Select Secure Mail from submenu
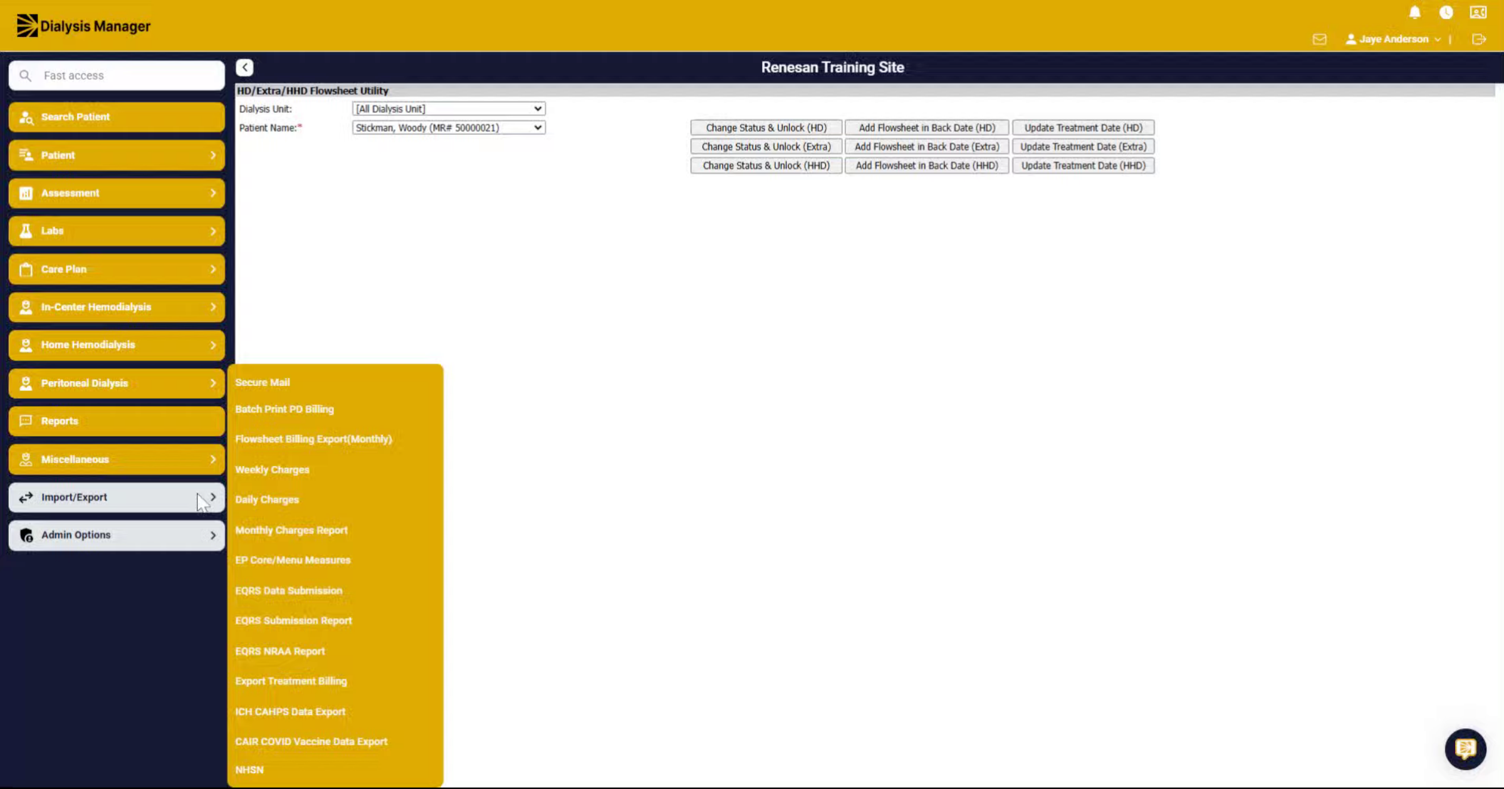Image resolution: width=1504 pixels, height=789 pixels. pos(263,382)
